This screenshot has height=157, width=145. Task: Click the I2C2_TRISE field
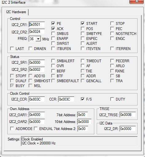click(128, 115)
